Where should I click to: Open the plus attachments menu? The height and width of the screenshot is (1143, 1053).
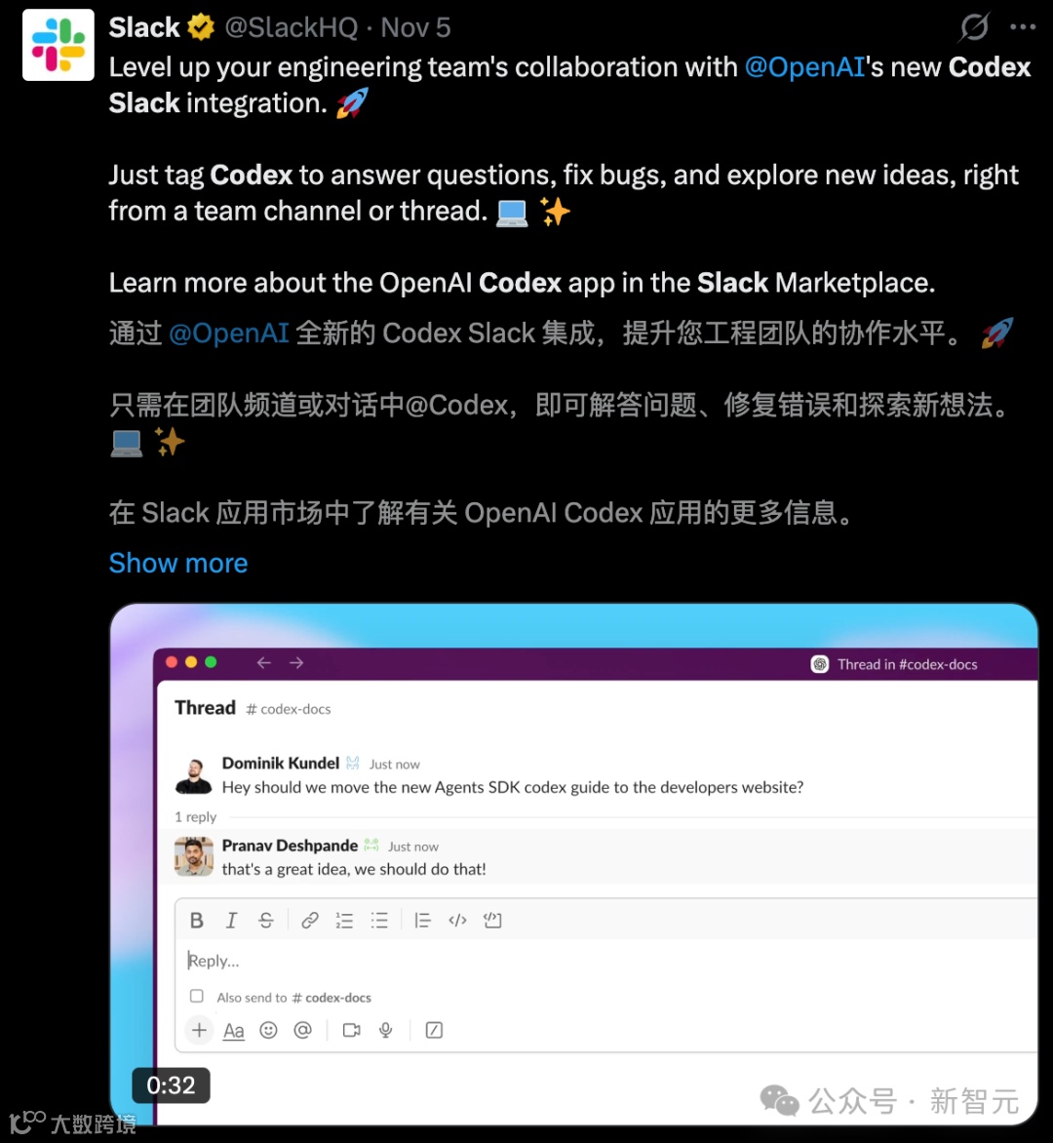pyautogui.click(x=199, y=1030)
